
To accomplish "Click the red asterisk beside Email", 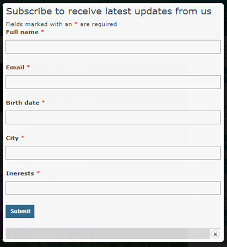I will tap(28, 67).
